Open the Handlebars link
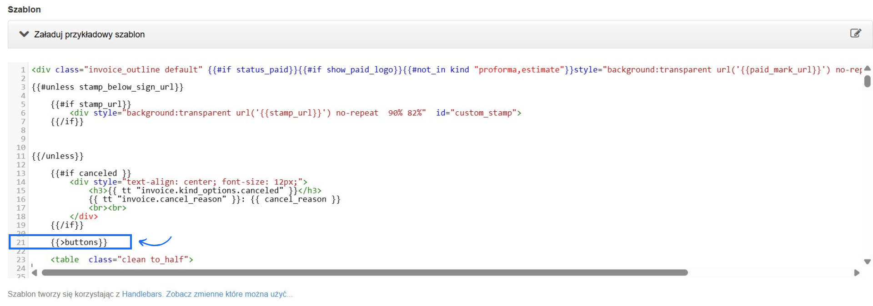The image size is (873, 306). point(142,294)
